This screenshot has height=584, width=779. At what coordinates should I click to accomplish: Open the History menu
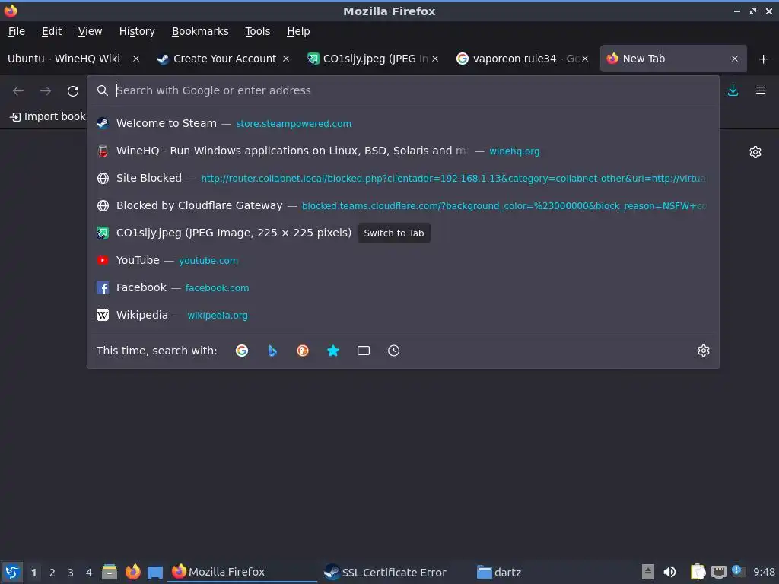pyautogui.click(x=137, y=31)
